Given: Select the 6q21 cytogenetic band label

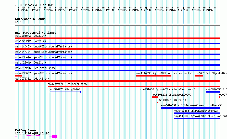Looking at the screenshot, I should (18, 22).
